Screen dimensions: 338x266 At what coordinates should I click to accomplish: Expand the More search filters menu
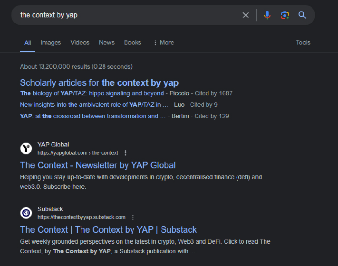[163, 43]
